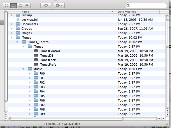The image size is (171, 128).
Task: Select the desktop.ini file name
Action: tap(29, 20)
